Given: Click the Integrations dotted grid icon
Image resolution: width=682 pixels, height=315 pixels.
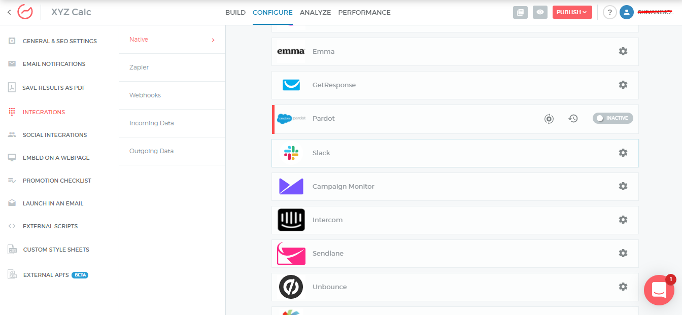Looking at the screenshot, I should point(12,112).
